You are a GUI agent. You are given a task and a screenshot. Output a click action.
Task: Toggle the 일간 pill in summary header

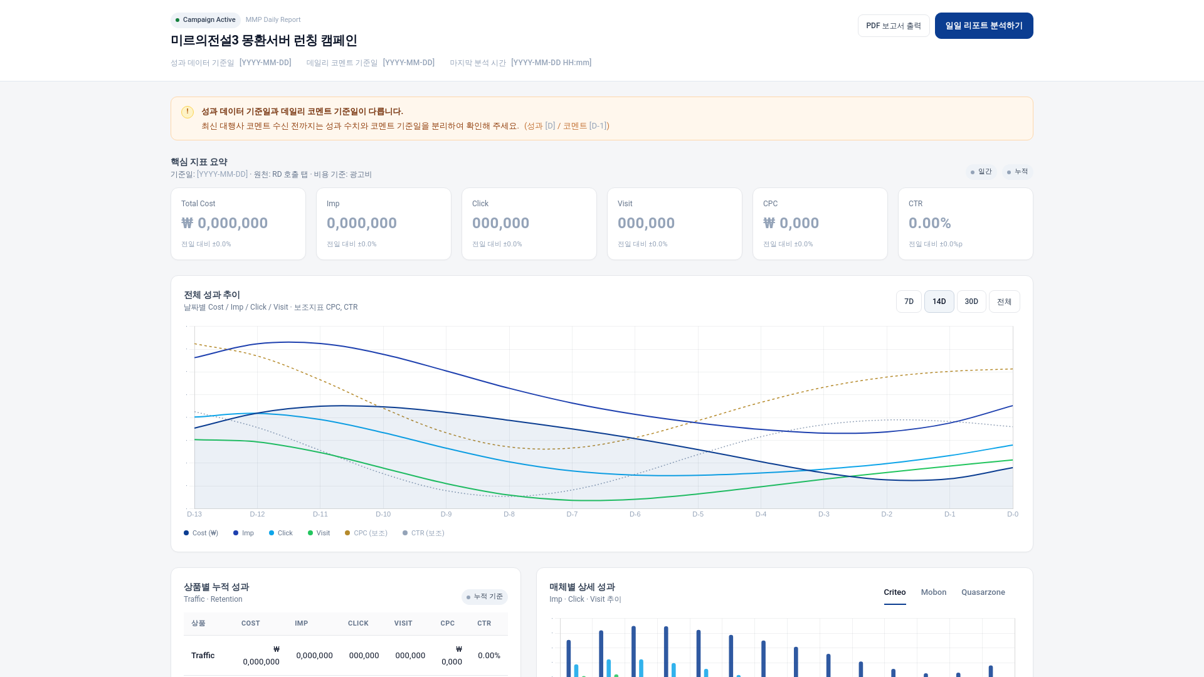coord(981,172)
